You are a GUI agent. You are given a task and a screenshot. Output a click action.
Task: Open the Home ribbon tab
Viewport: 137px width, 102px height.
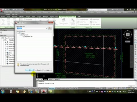3,17
